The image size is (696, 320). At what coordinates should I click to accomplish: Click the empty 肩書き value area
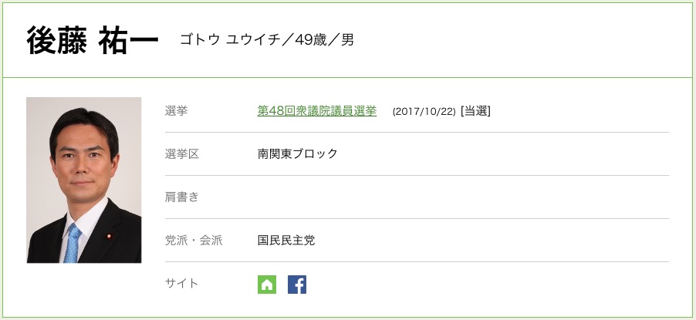(463, 197)
